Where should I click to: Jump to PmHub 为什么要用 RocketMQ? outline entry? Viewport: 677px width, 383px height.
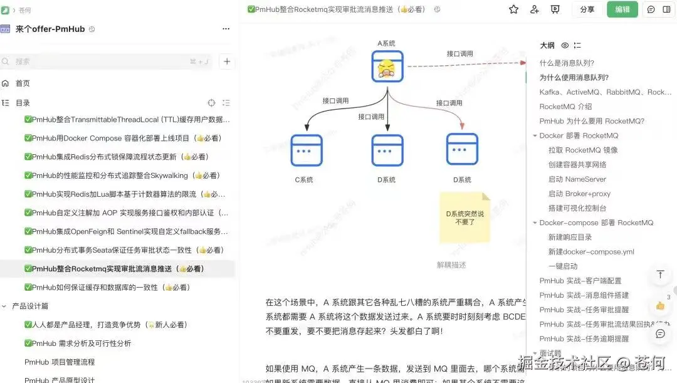pyautogui.click(x=592, y=122)
